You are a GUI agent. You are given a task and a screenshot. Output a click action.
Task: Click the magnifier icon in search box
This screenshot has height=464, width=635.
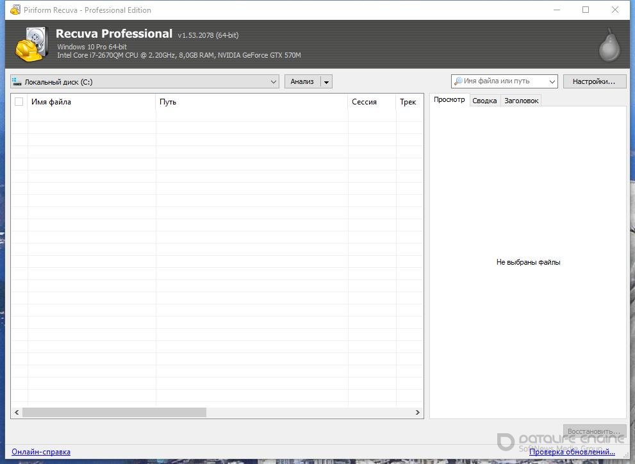click(458, 81)
